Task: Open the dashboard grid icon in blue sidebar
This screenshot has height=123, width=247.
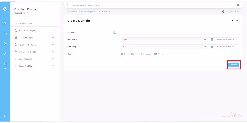Action: pos(5,23)
